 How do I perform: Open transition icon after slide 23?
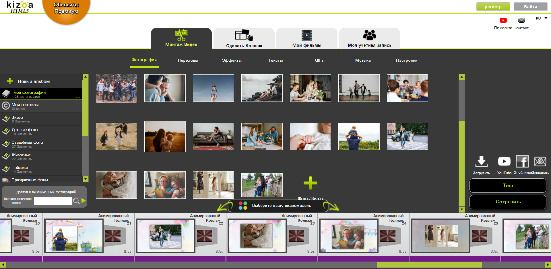click(x=296, y=236)
